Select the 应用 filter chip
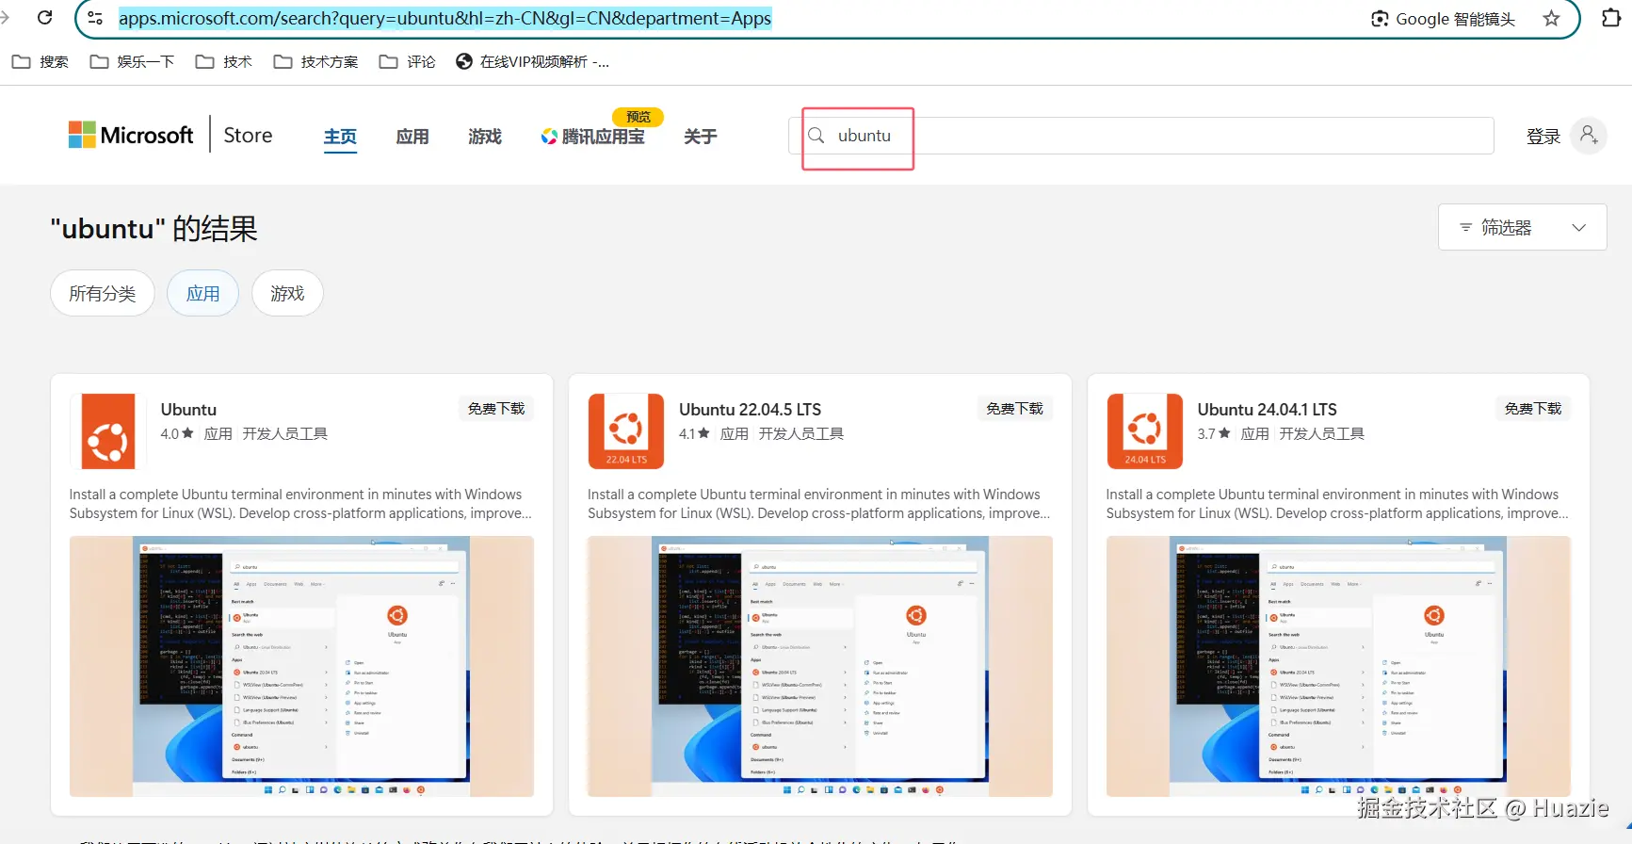Screen dimensions: 1632x844 click(202, 293)
